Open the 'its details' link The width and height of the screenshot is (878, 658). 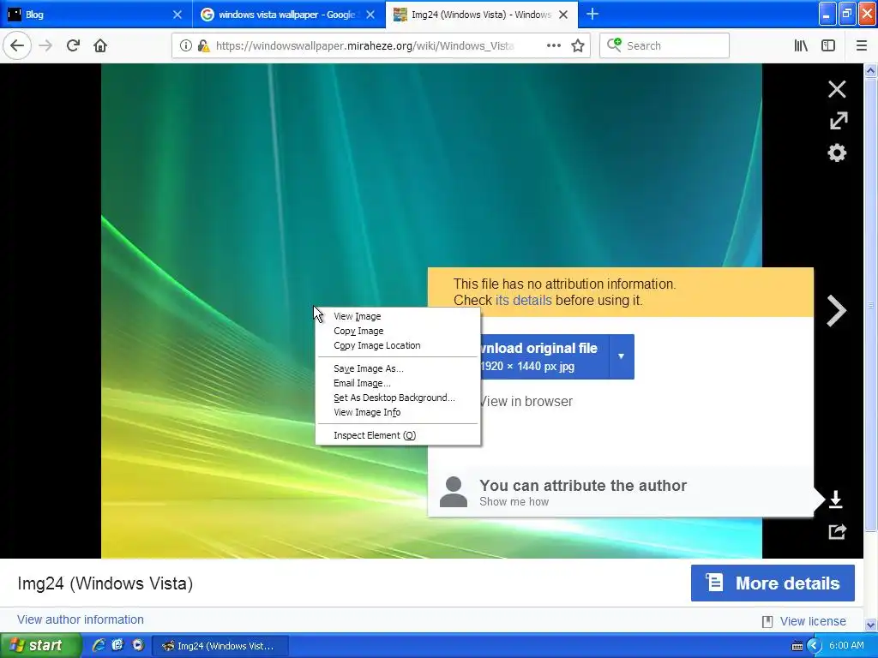click(524, 300)
